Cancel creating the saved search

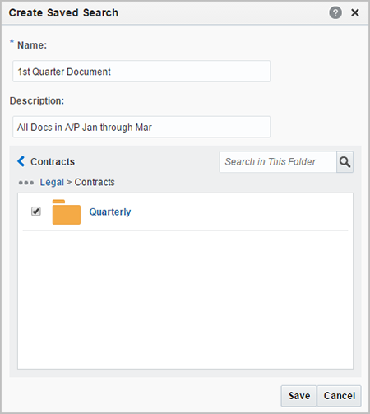[339, 396]
